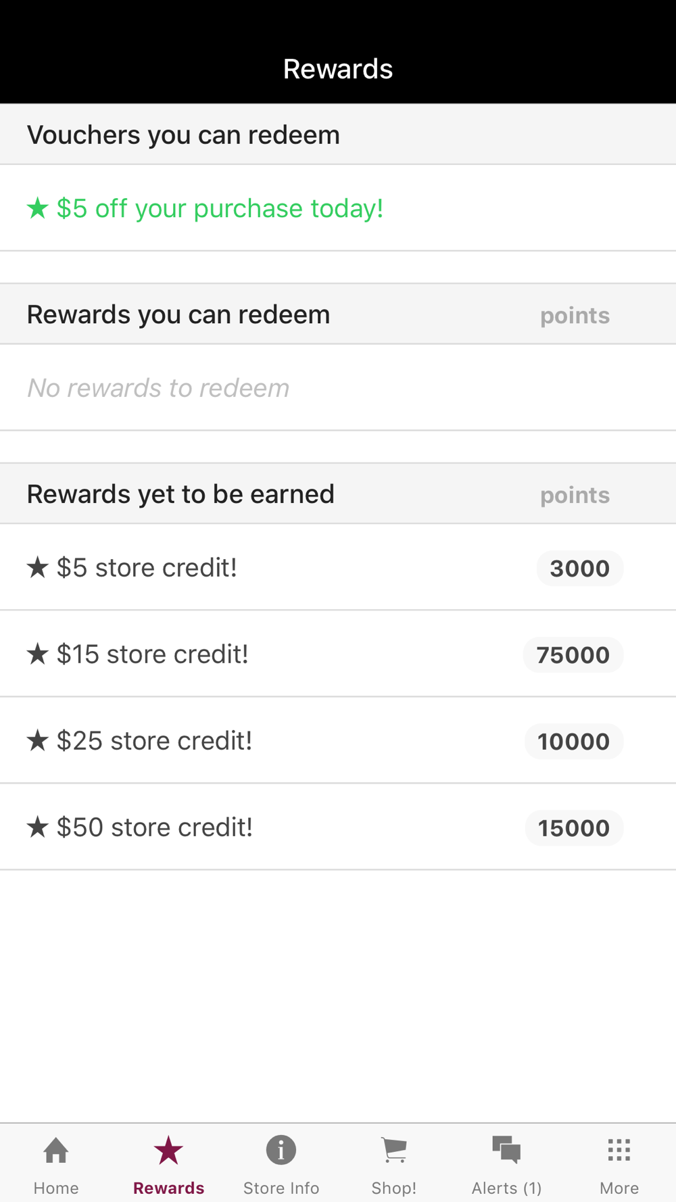
Task: Open Alerts chat bubbles icon
Action: (506, 1150)
